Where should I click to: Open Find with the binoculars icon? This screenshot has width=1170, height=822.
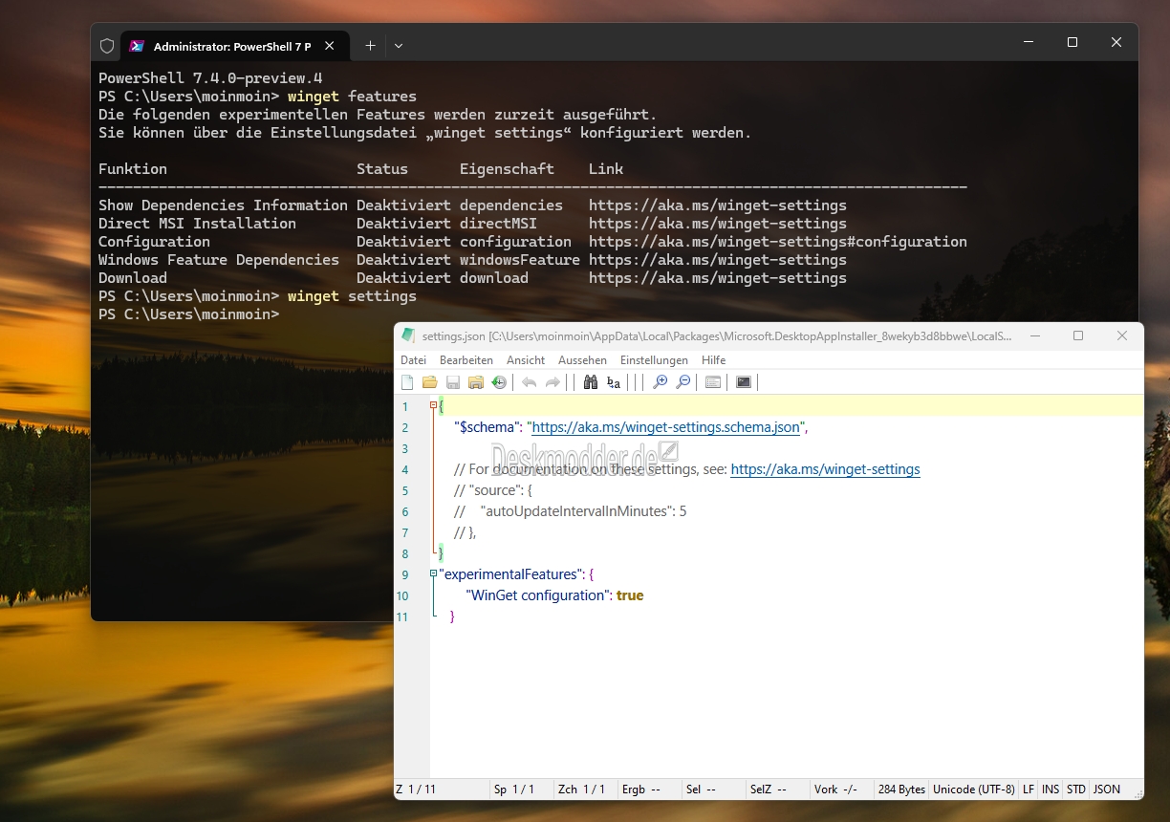pos(590,382)
